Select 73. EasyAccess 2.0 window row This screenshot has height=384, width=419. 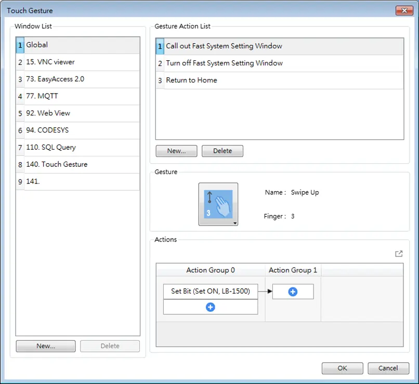(x=78, y=80)
